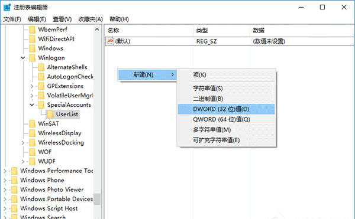Collapse the SpecialAccounts tree node
The width and height of the screenshot is (355, 219).
click(x=32, y=104)
